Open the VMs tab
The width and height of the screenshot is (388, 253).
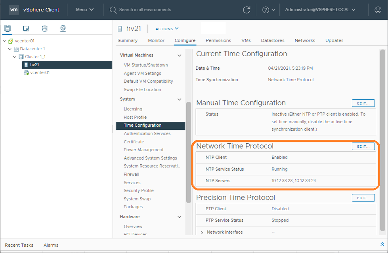click(246, 40)
